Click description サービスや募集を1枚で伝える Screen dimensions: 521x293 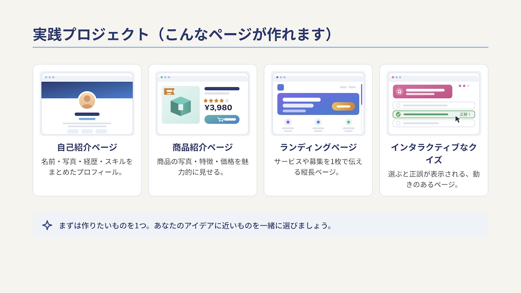coord(318,167)
